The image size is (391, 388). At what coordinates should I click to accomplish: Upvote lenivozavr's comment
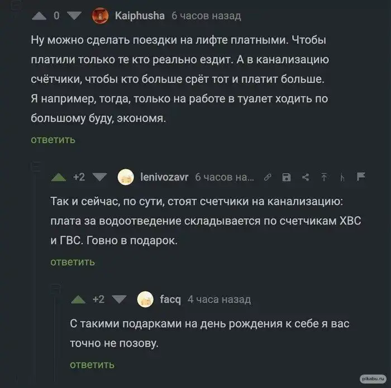pyautogui.click(x=59, y=177)
